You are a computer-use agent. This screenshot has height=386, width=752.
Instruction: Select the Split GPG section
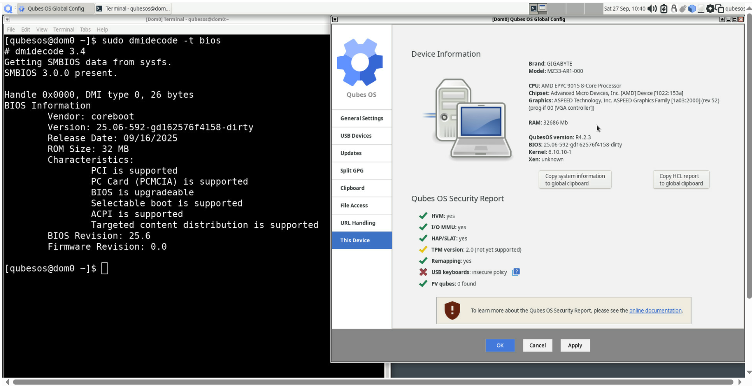[352, 171]
